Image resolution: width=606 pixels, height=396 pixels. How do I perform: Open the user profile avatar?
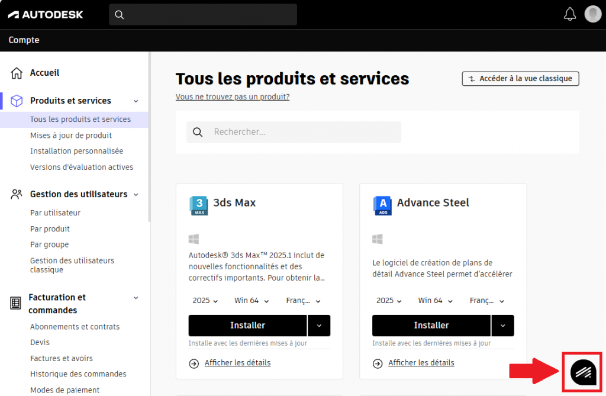click(592, 14)
